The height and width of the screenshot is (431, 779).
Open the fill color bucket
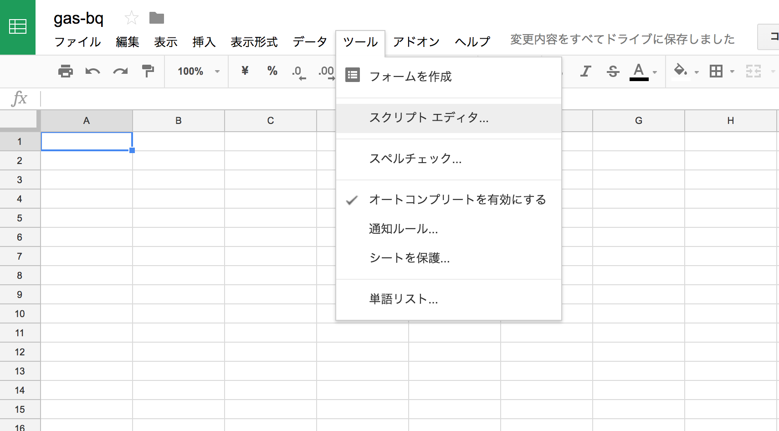pyautogui.click(x=681, y=71)
